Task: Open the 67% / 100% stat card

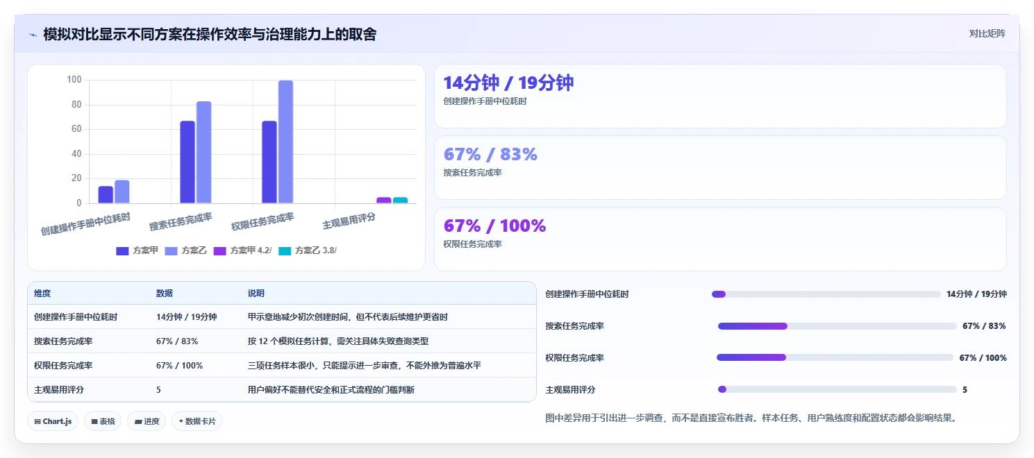Action: pos(720,239)
